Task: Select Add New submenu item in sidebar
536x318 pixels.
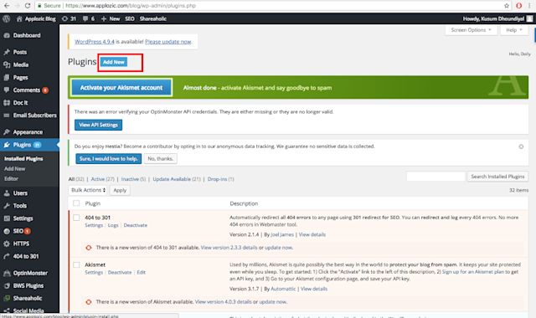Action: coord(15,168)
